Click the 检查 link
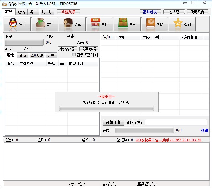 tap(205, 131)
